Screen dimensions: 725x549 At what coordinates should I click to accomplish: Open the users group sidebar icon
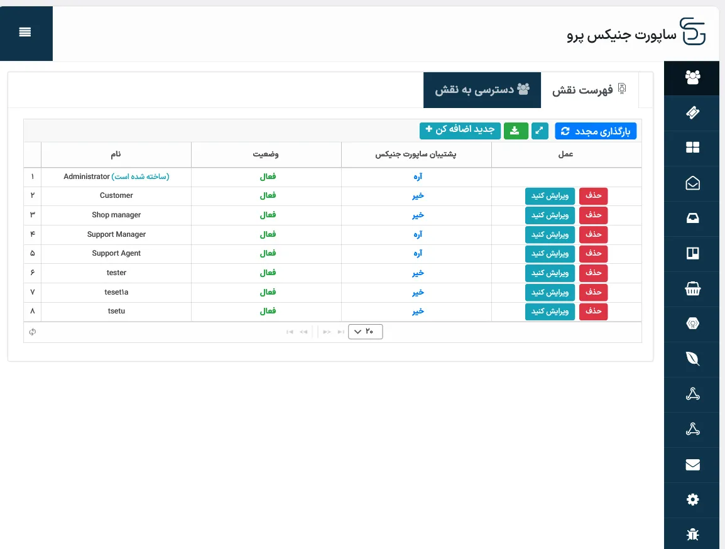point(692,77)
